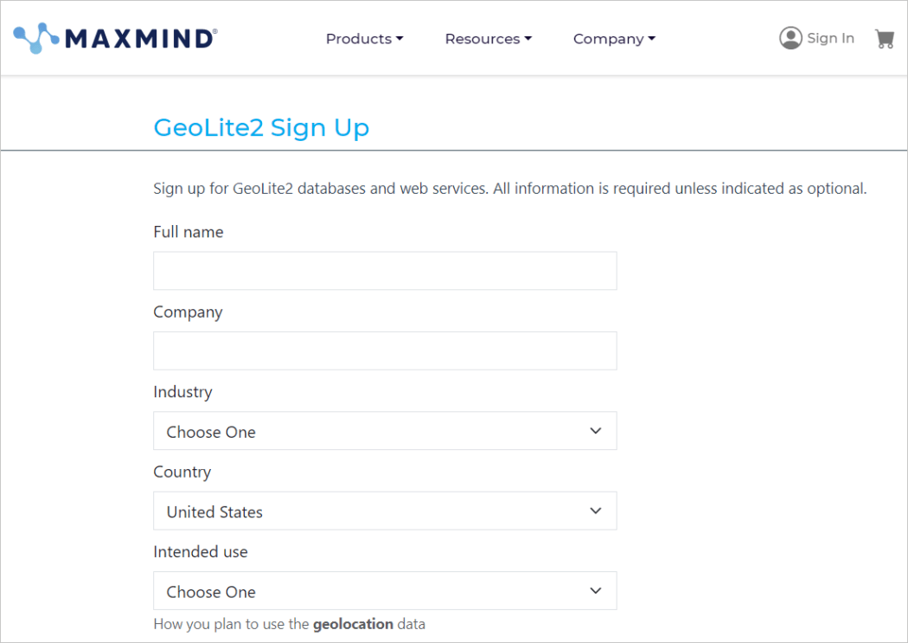908x643 pixels.
Task: Click the Country dropdown chevron
Action: pos(595,510)
